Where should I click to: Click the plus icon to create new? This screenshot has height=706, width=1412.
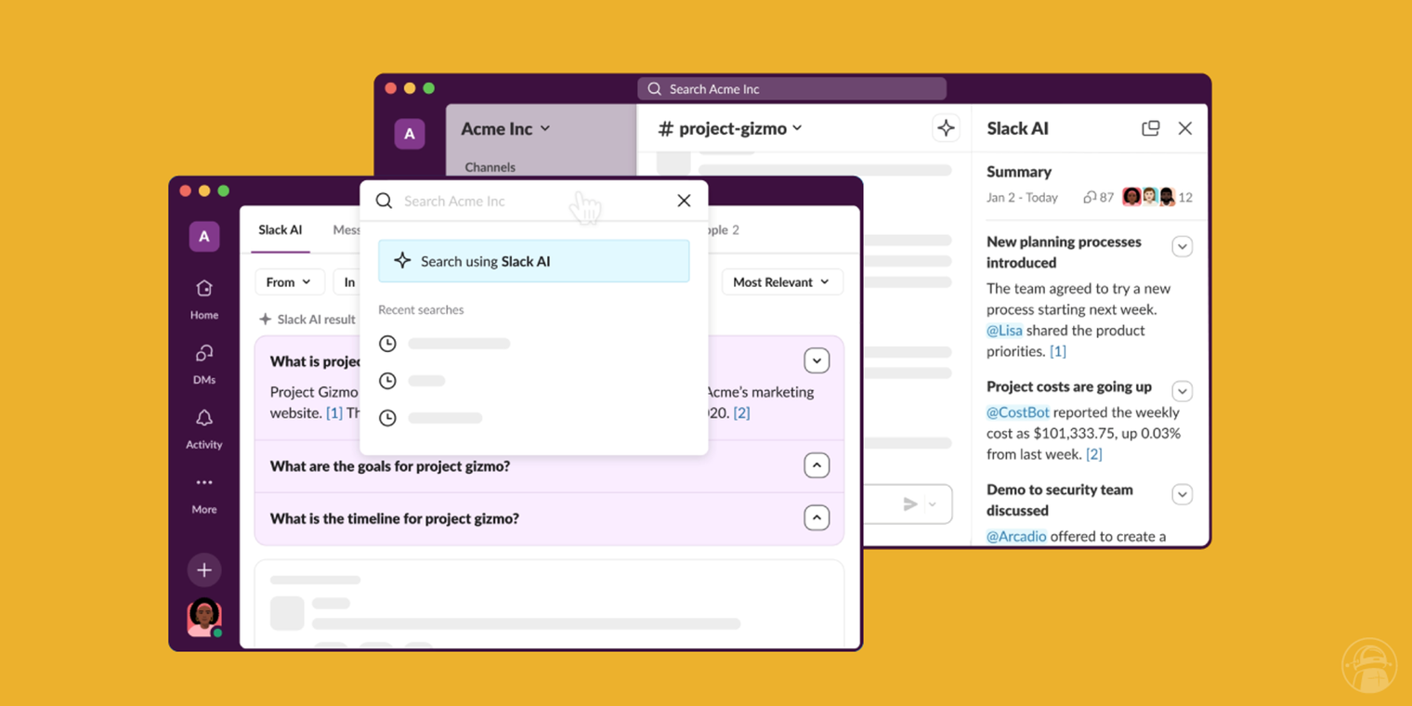click(x=203, y=570)
